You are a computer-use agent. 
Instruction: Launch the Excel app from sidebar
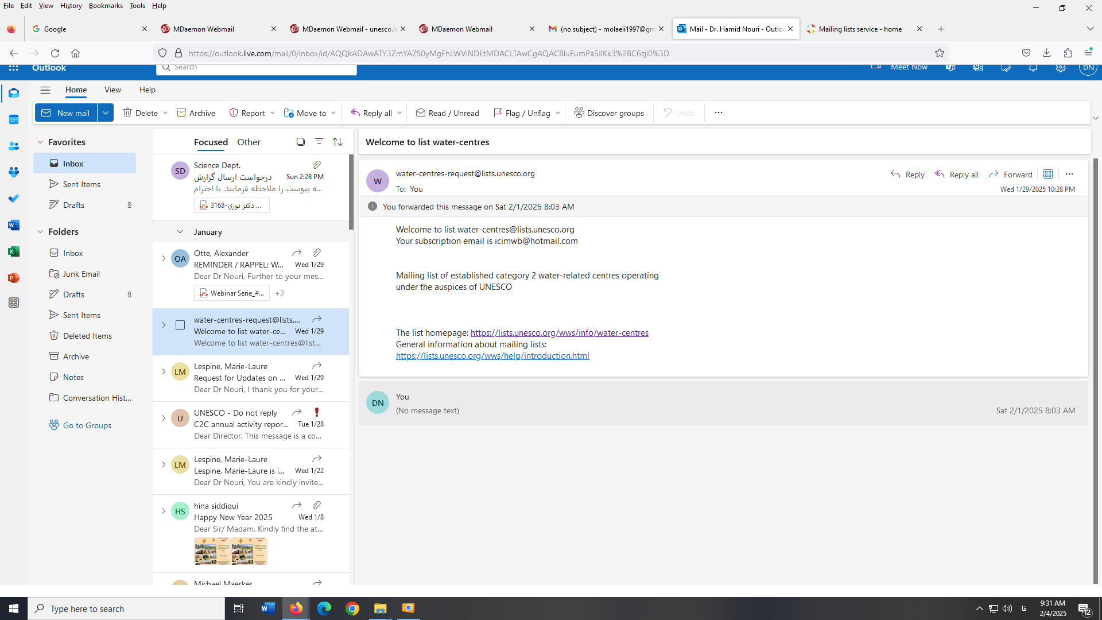(14, 251)
